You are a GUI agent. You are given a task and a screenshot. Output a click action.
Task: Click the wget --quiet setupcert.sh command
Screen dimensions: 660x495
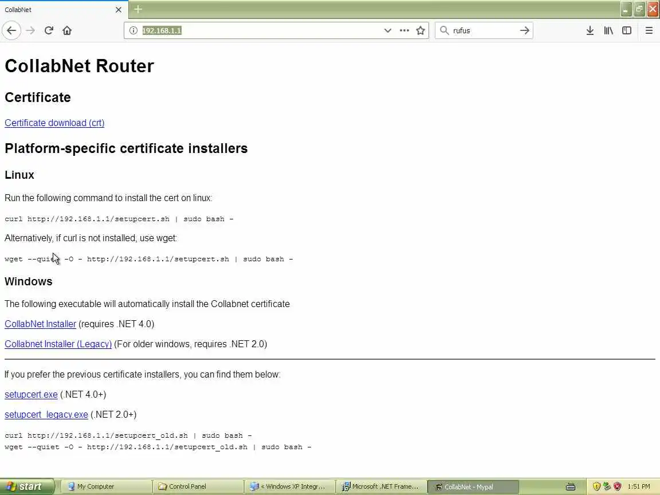[148, 260]
